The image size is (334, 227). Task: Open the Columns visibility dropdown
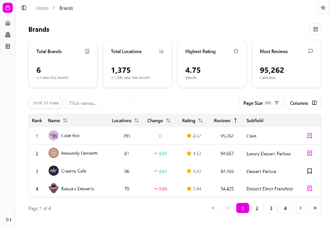point(303,103)
